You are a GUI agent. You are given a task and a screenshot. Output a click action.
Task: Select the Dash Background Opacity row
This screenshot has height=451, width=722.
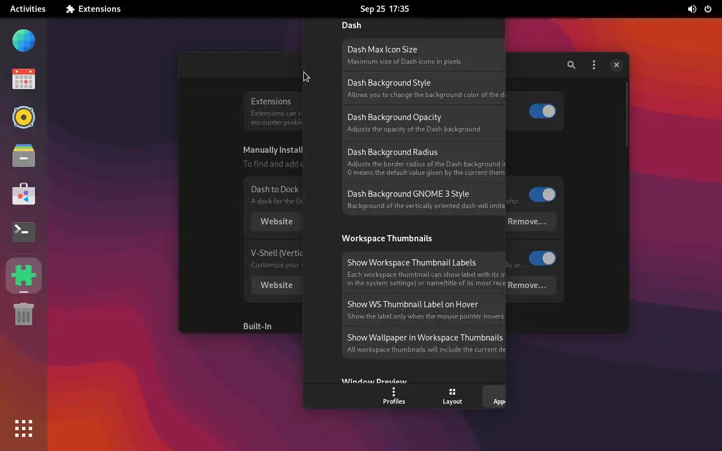tap(424, 122)
